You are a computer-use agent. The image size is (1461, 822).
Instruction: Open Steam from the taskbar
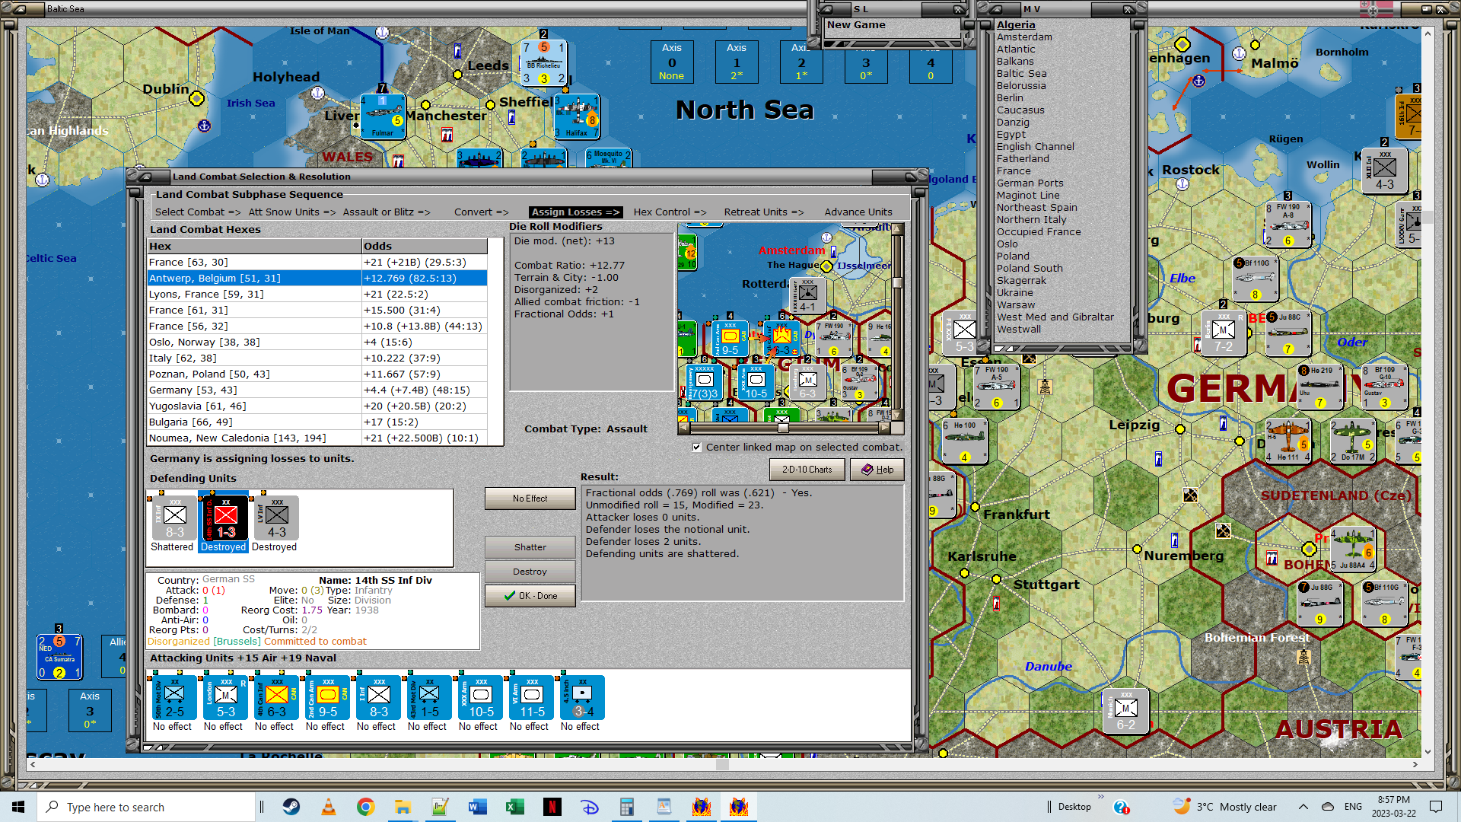[x=291, y=807]
